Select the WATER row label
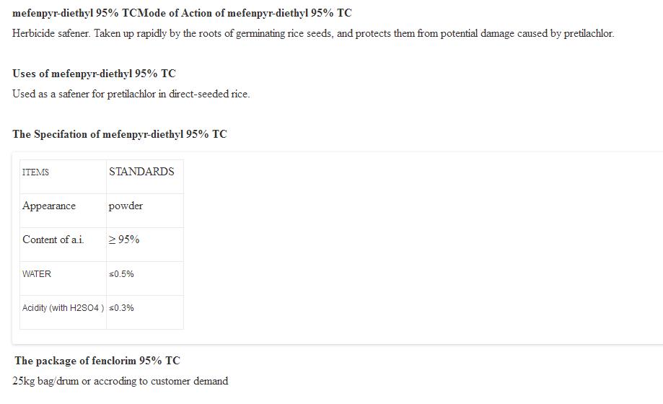Image resolution: width=663 pixels, height=404 pixels. [37, 274]
